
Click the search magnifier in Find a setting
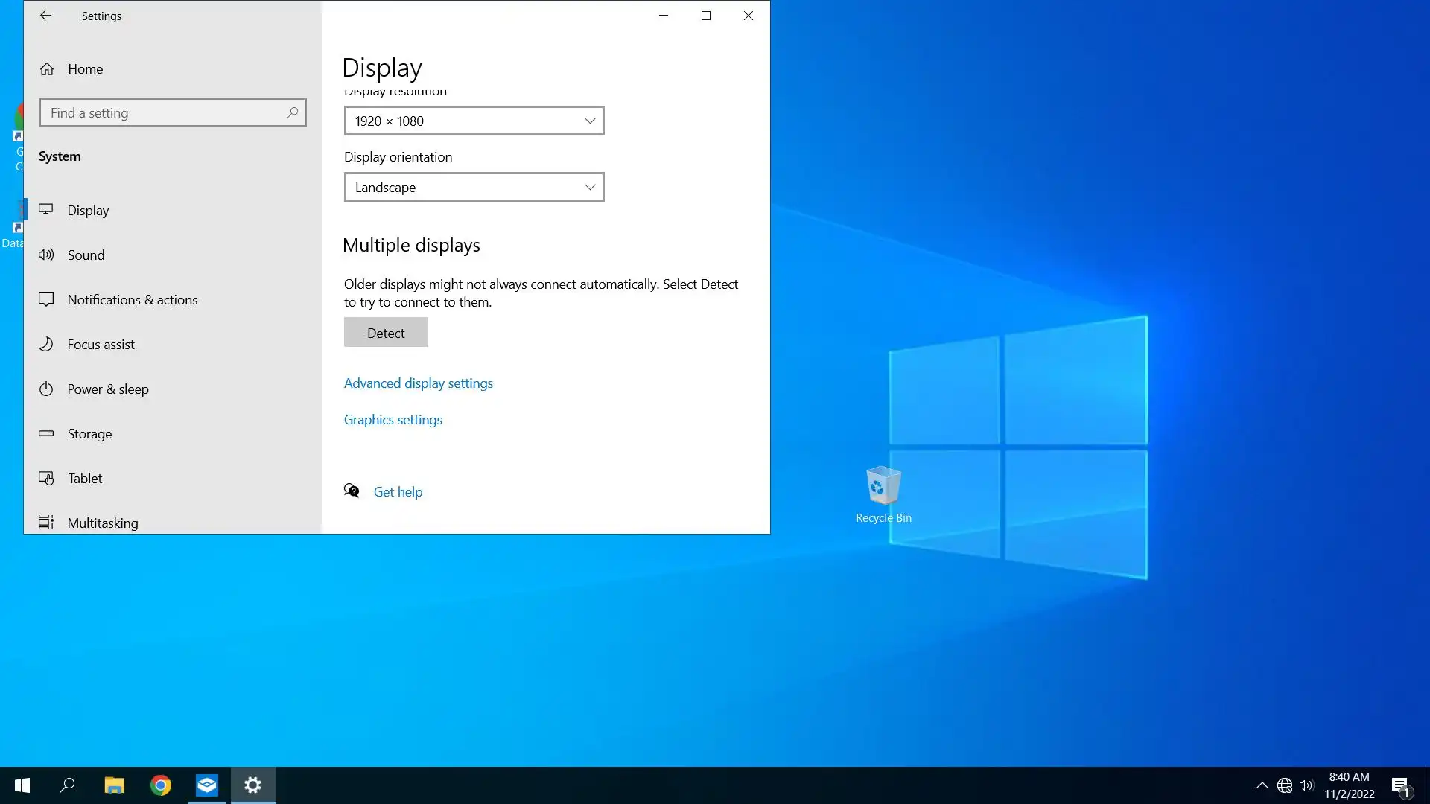(293, 112)
